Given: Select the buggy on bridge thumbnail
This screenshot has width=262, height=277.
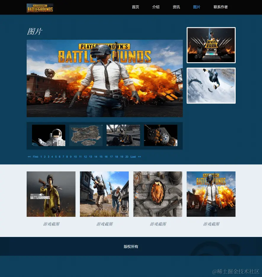Looking at the screenshot, I should coord(123,135).
